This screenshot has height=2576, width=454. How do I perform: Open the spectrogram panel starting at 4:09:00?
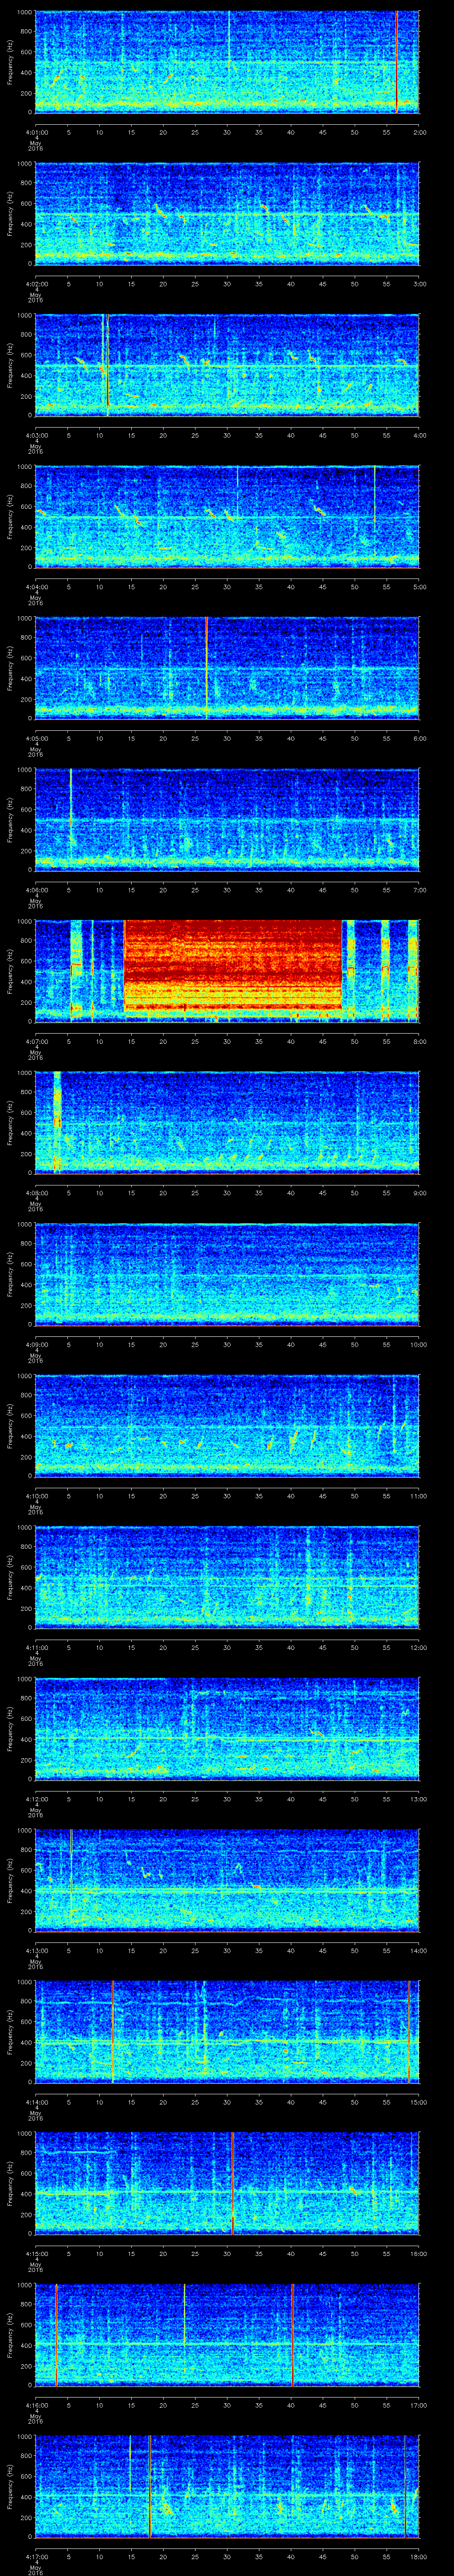[227, 1274]
